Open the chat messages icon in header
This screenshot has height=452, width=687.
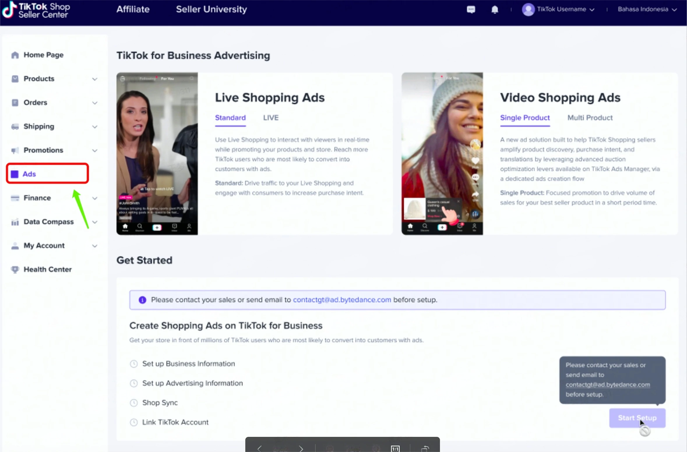click(x=471, y=9)
